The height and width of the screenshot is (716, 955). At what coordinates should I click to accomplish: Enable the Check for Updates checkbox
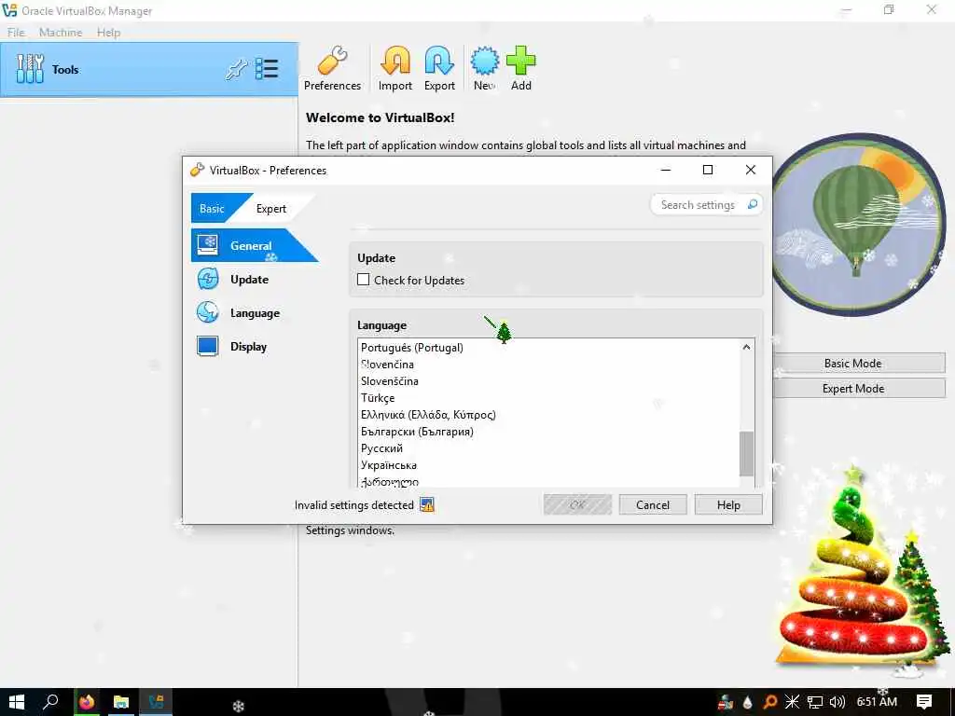coord(364,280)
